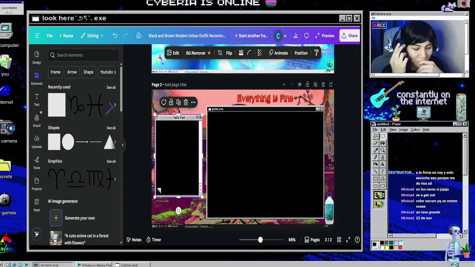Open the Apps sidebar panel

[x=37, y=205]
